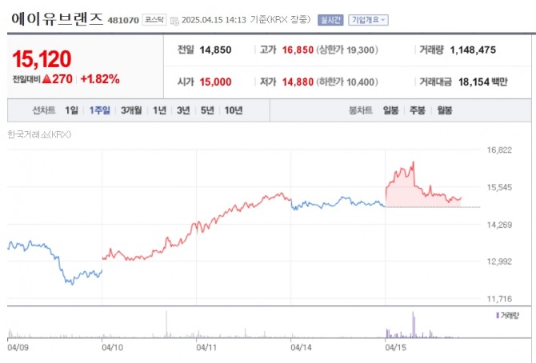Image resolution: width=536 pixels, height=363 pixels.
Task: Show the 5년 chart period
Action: coord(207,110)
